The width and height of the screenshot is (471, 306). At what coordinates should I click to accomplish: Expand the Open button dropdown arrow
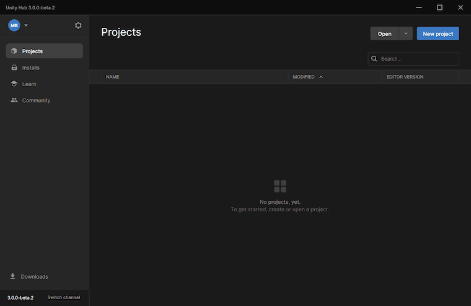point(406,33)
